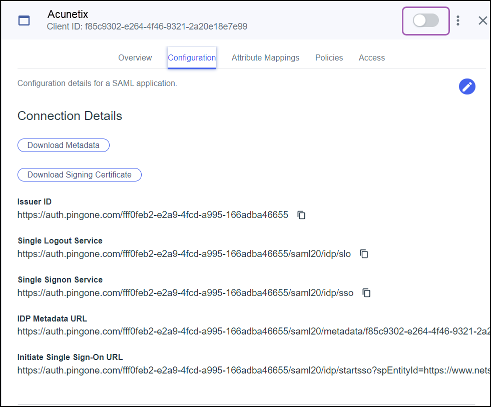Click the Initiate Single Sign-On URL label

pyautogui.click(x=70, y=357)
